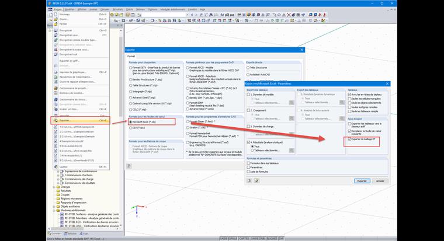Uncheck 4. Résultats (analyse statique) checkbox
This screenshot has width=444, height=241.
pyautogui.click(x=249, y=142)
